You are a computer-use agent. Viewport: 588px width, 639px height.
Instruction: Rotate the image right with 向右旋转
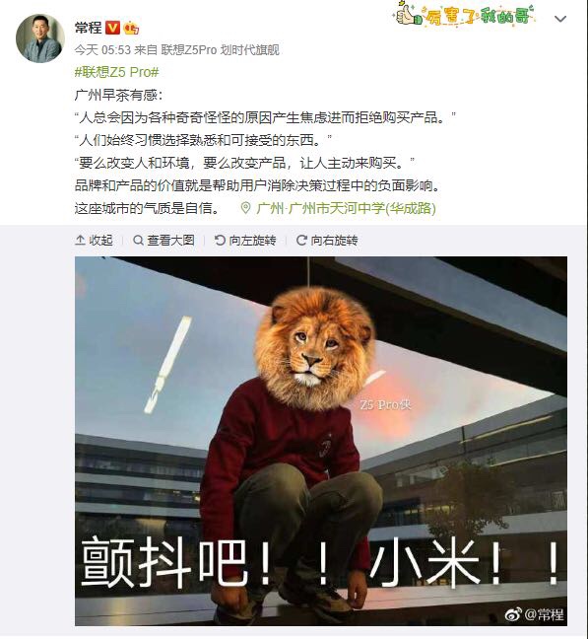(327, 241)
